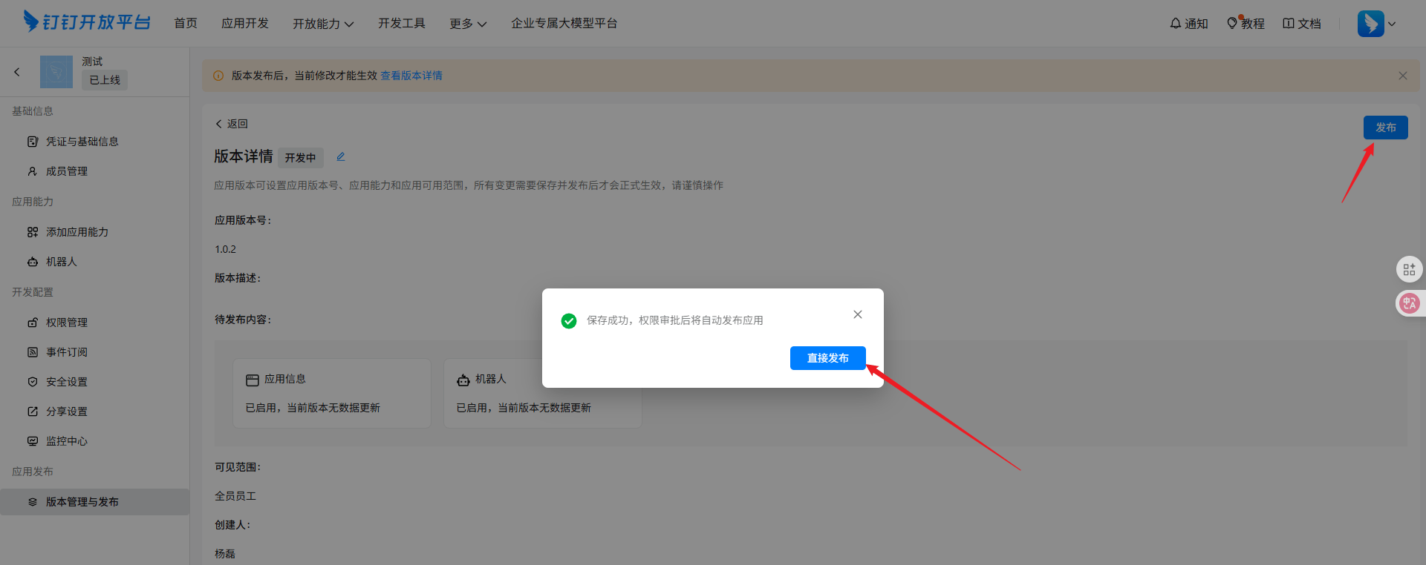Go to 应用开发 in top navigation
1426x565 pixels.
tap(245, 24)
